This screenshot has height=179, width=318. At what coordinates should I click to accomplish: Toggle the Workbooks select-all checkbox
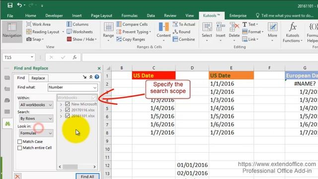point(93,97)
